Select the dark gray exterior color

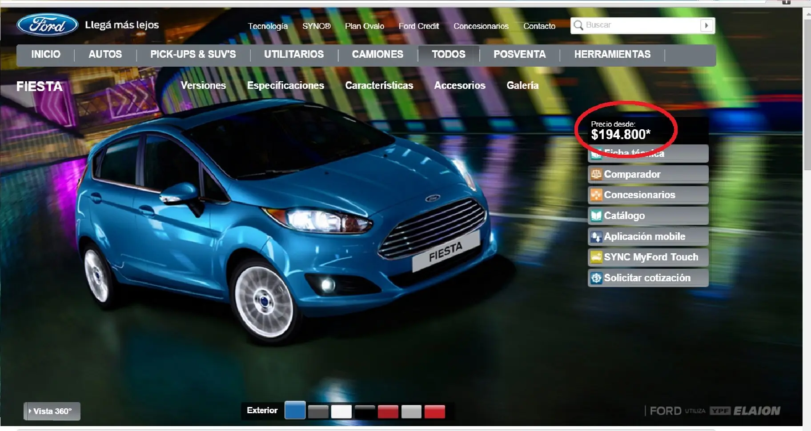(x=318, y=411)
